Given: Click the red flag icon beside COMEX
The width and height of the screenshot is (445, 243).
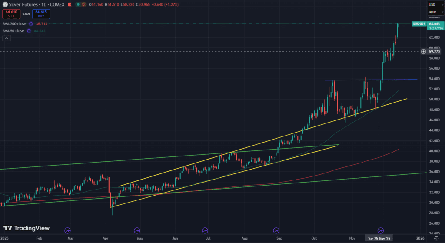Looking at the screenshot, I should (x=70, y=4).
